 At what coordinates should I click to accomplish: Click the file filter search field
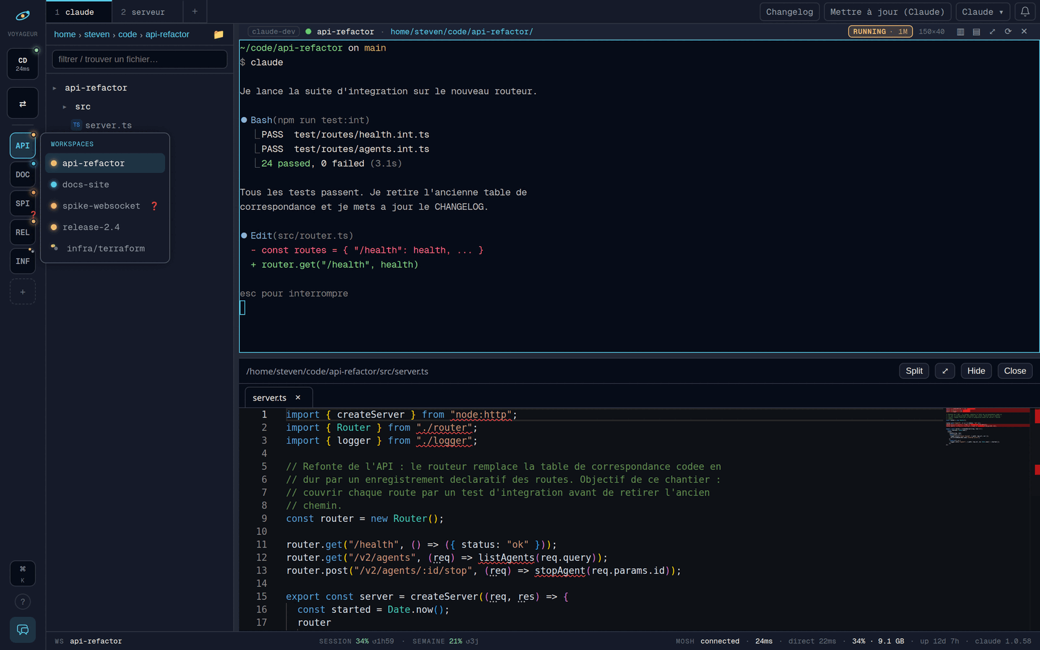click(140, 59)
